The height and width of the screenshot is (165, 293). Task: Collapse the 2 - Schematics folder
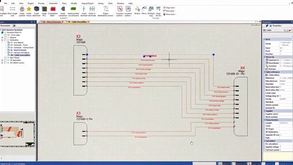pyautogui.click(x=2, y=40)
